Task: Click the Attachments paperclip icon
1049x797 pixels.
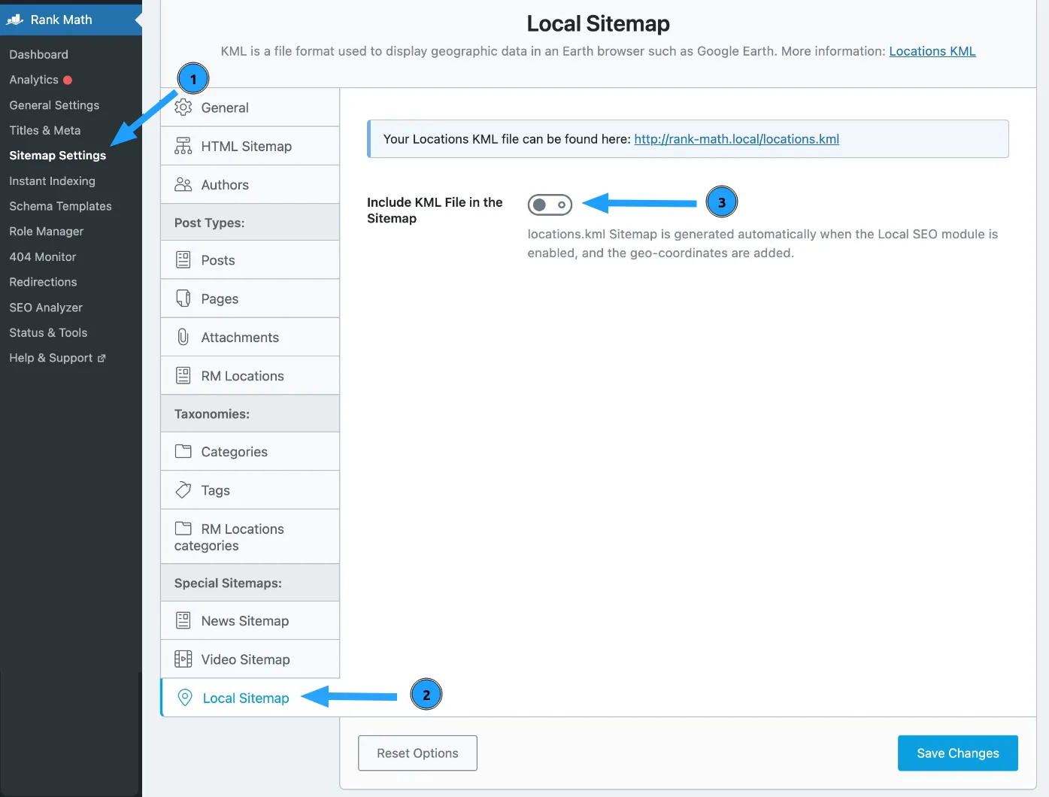Action: 183,337
